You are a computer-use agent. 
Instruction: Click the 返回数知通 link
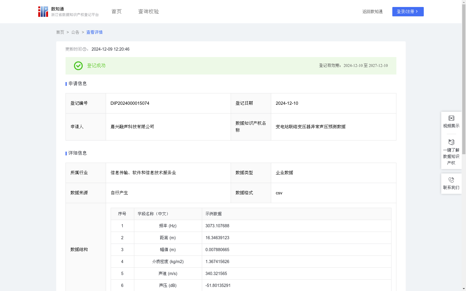(x=373, y=12)
